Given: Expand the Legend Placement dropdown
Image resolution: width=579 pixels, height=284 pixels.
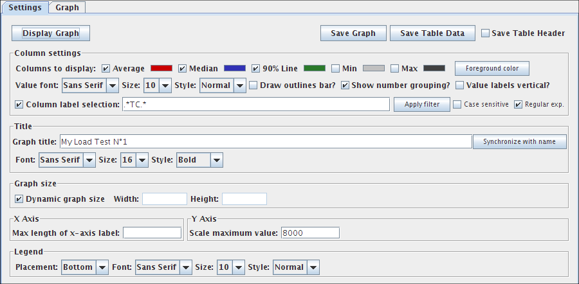Looking at the screenshot, I should click(x=85, y=267).
